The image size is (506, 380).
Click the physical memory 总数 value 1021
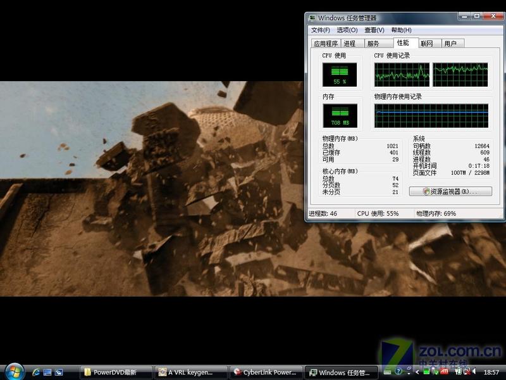pos(392,146)
